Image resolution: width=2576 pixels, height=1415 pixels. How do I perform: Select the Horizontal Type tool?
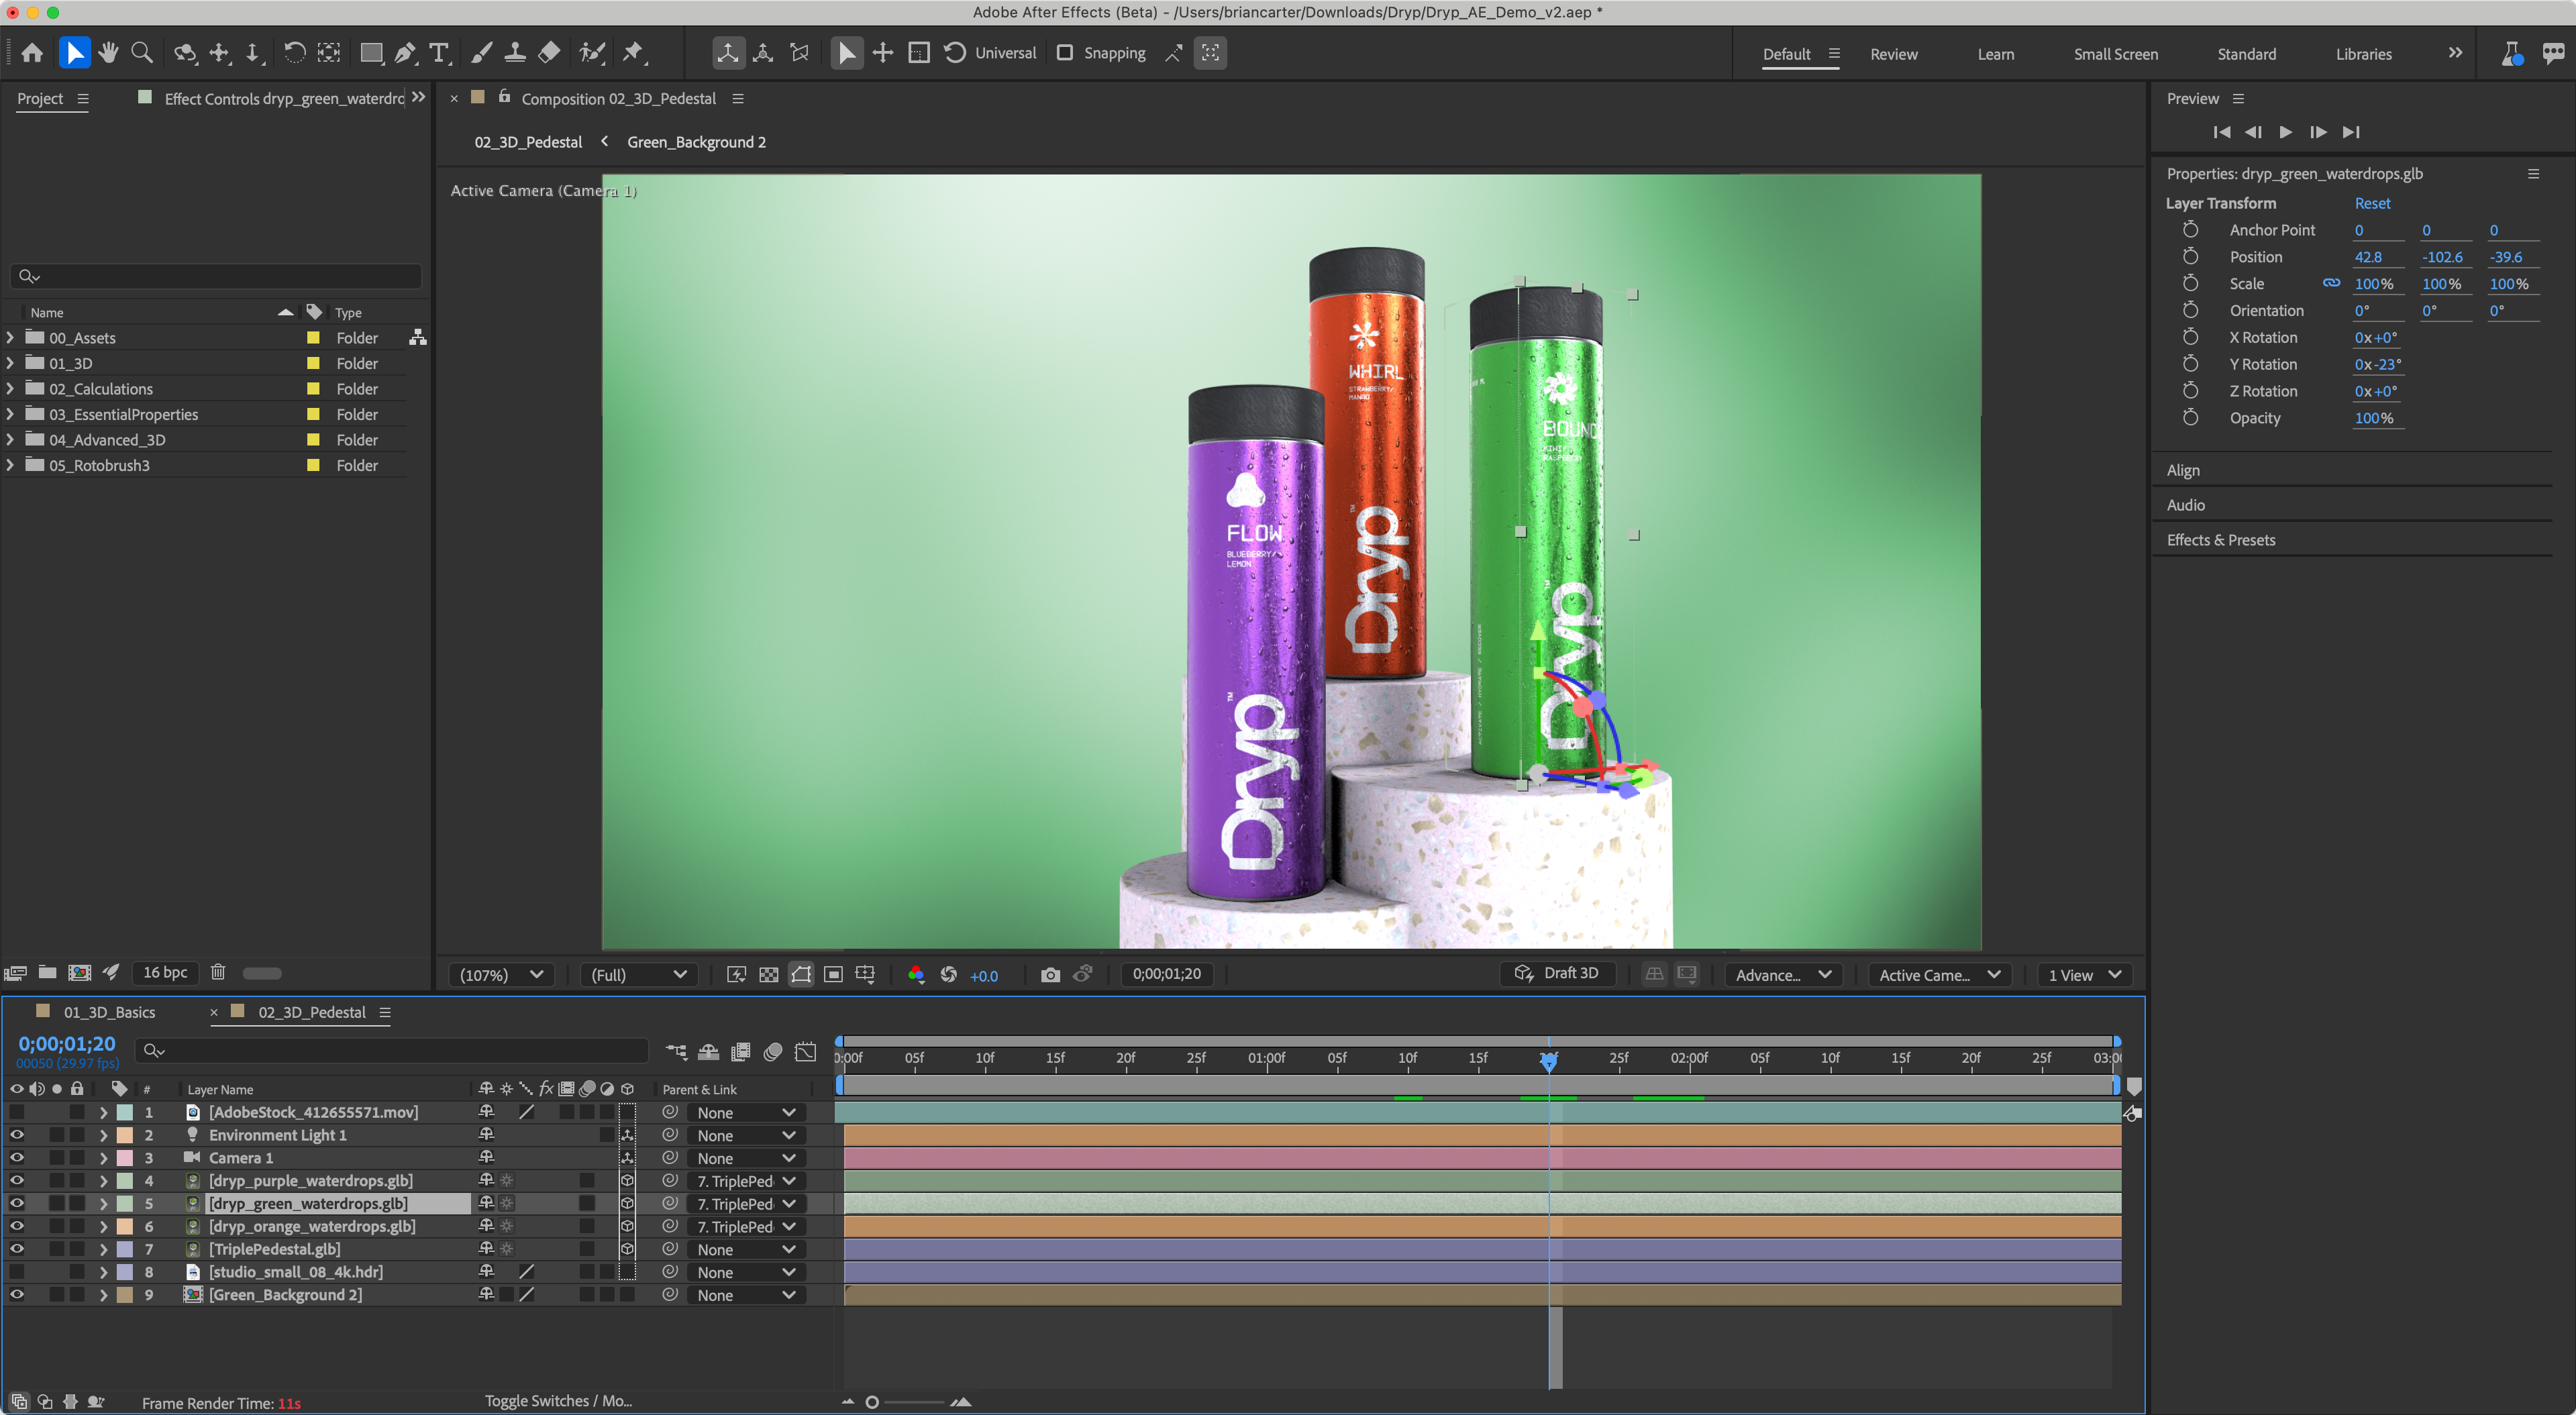tap(439, 52)
